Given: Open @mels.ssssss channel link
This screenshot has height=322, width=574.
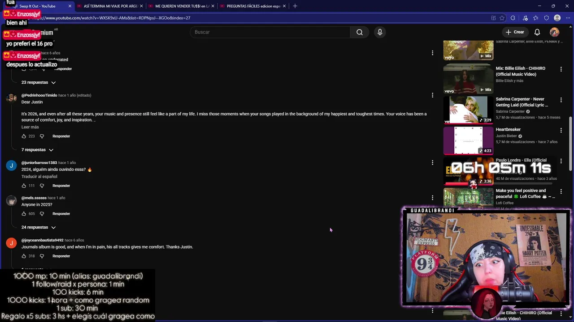Looking at the screenshot, I should click(34, 198).
